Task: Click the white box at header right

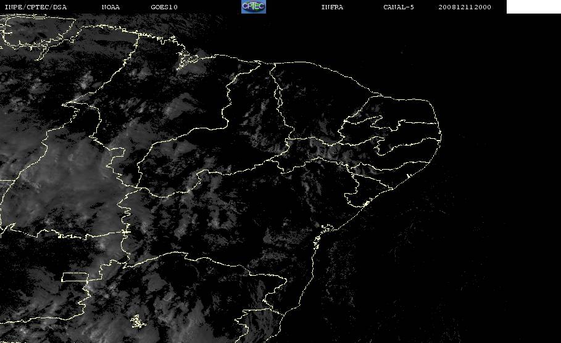Action: (534, 7)
